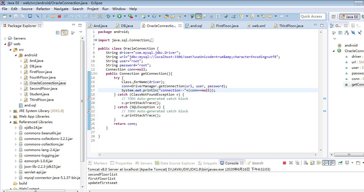Toggle Hide Fields icon in Outline toolbar
Screen dimensions: 364x192
pos(353,33)
